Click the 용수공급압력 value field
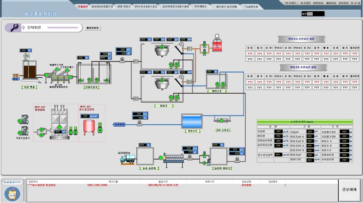363x203 pixels. tap(278, 155)
